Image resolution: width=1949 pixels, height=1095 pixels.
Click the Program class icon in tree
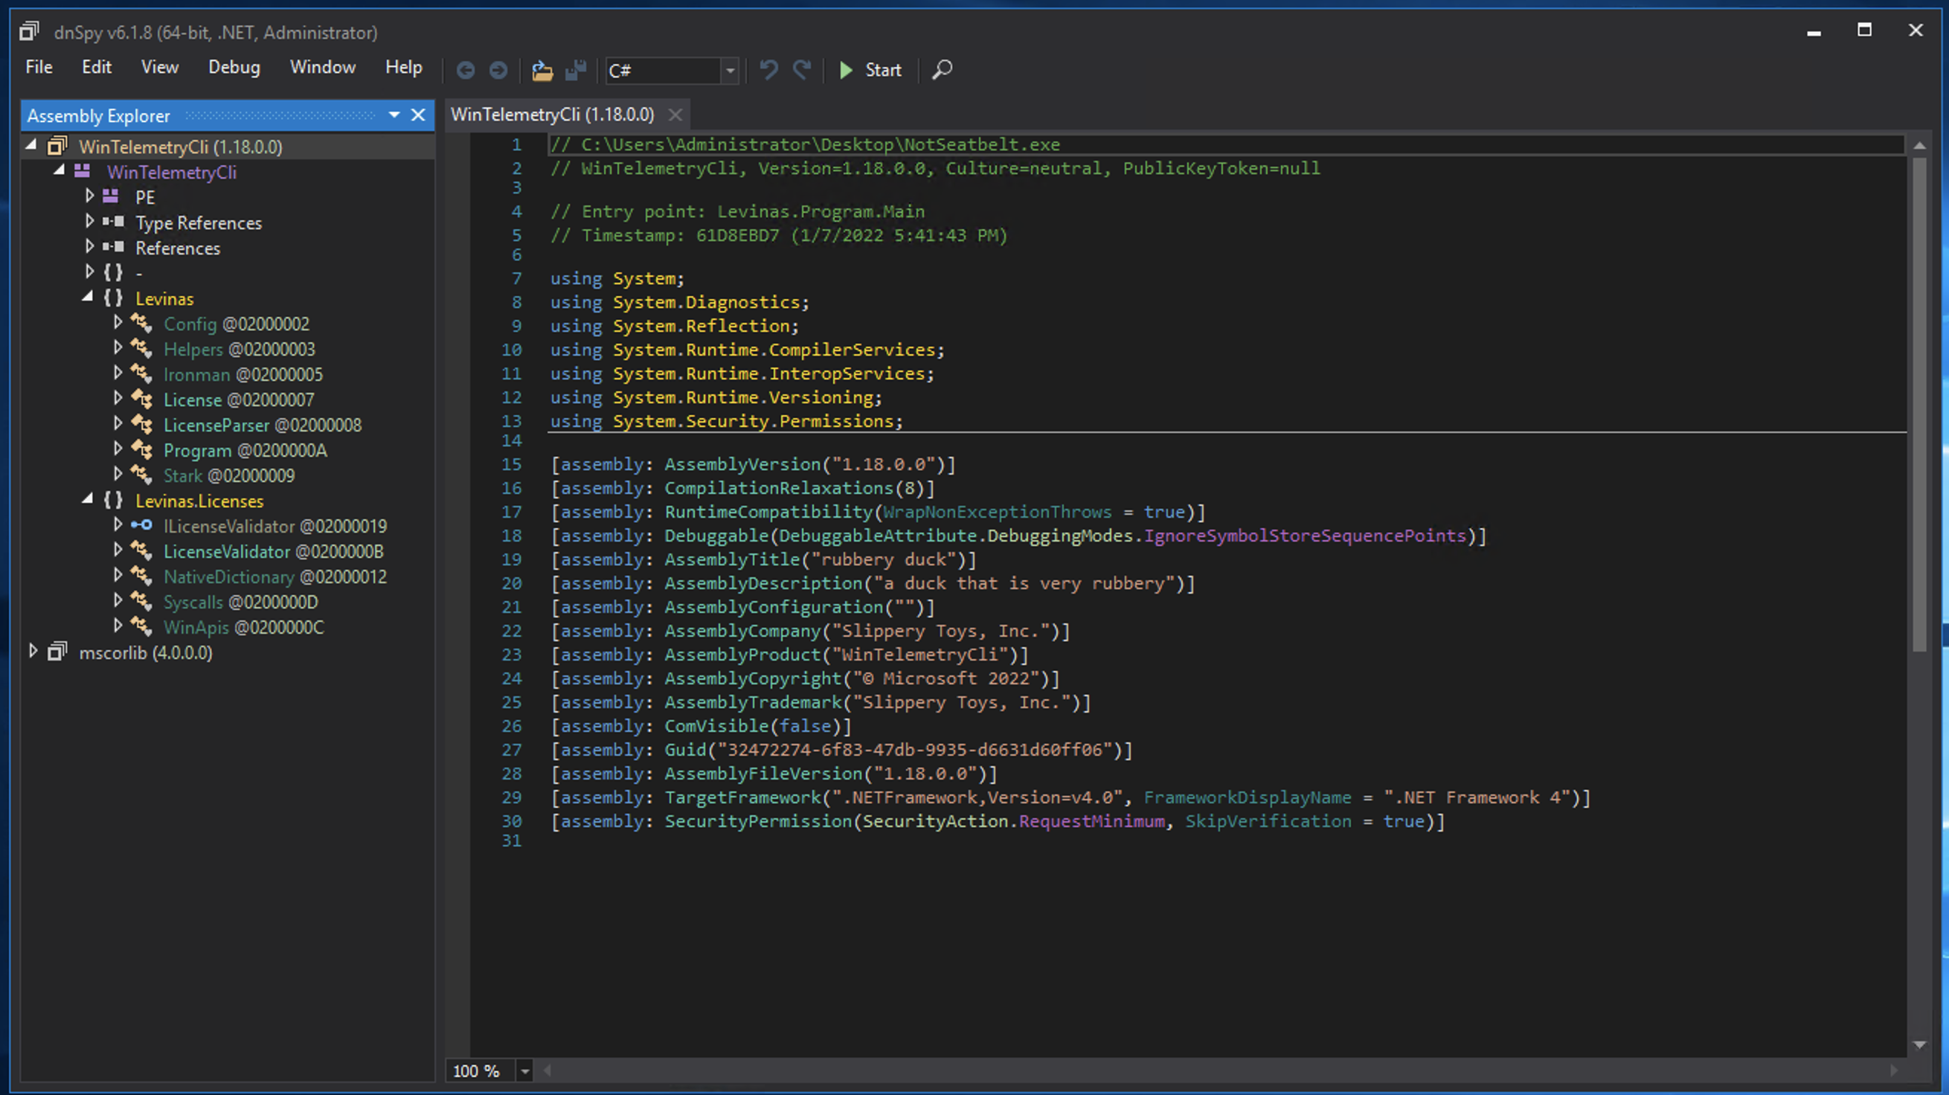(141, 450)
